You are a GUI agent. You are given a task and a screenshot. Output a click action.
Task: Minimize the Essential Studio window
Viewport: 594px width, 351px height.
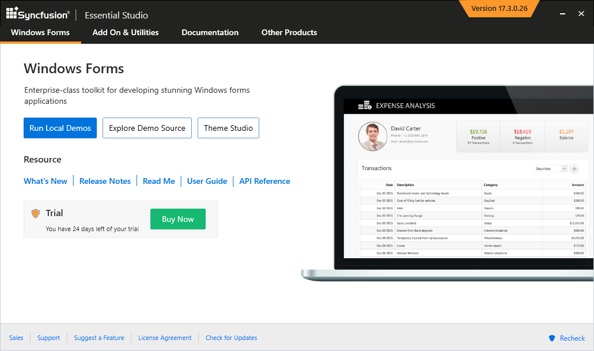(562, 14)
